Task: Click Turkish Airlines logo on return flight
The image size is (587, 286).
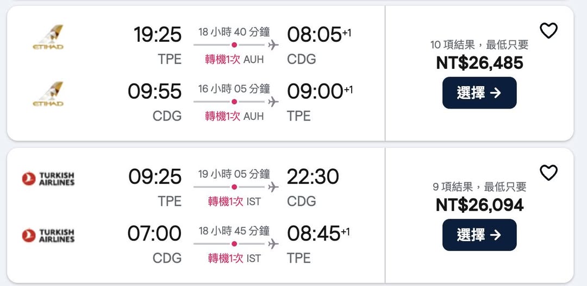Action: coord(48,236)
